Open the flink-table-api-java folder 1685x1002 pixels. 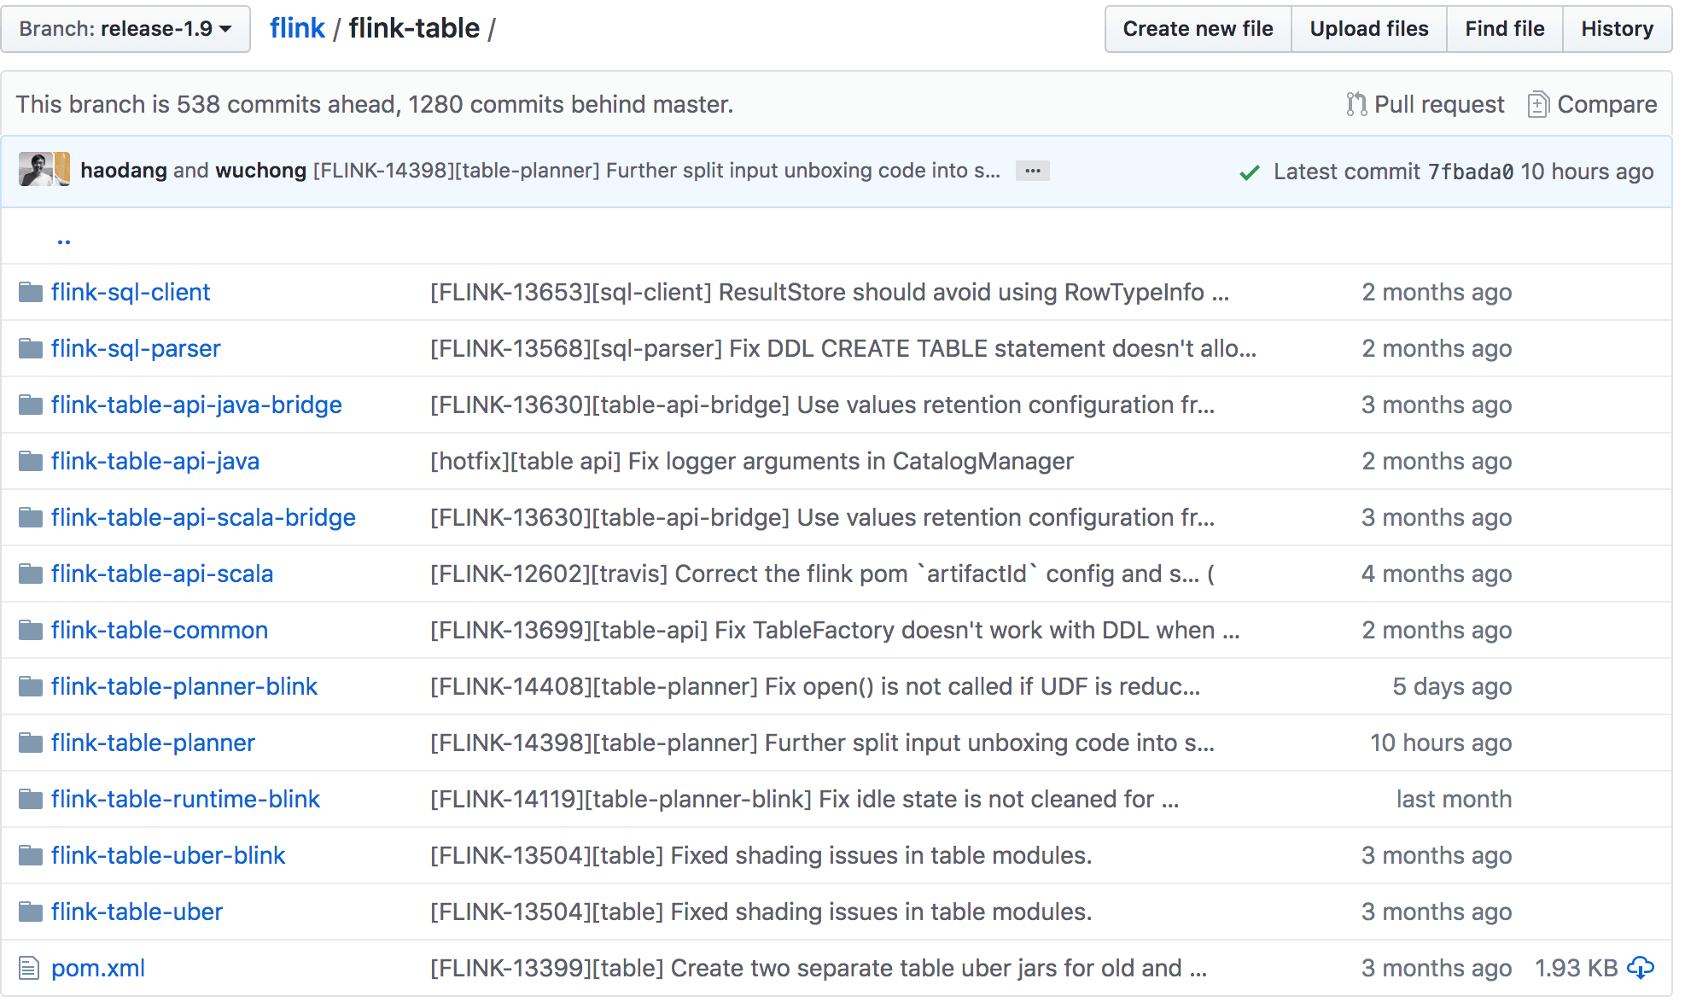[155, 461]
